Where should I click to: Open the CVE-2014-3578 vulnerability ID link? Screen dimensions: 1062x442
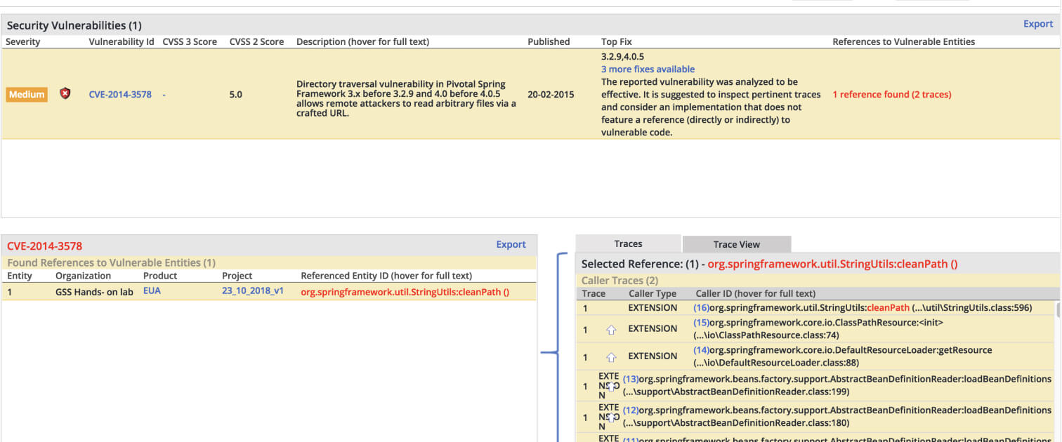click(x=120, y=94)
